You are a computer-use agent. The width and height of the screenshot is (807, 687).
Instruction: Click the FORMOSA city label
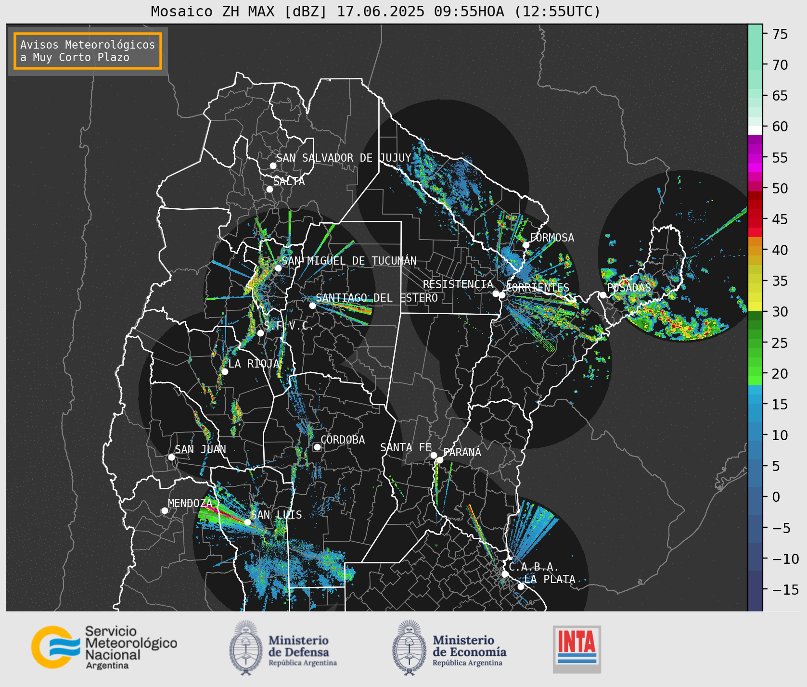tap(552, 238)
